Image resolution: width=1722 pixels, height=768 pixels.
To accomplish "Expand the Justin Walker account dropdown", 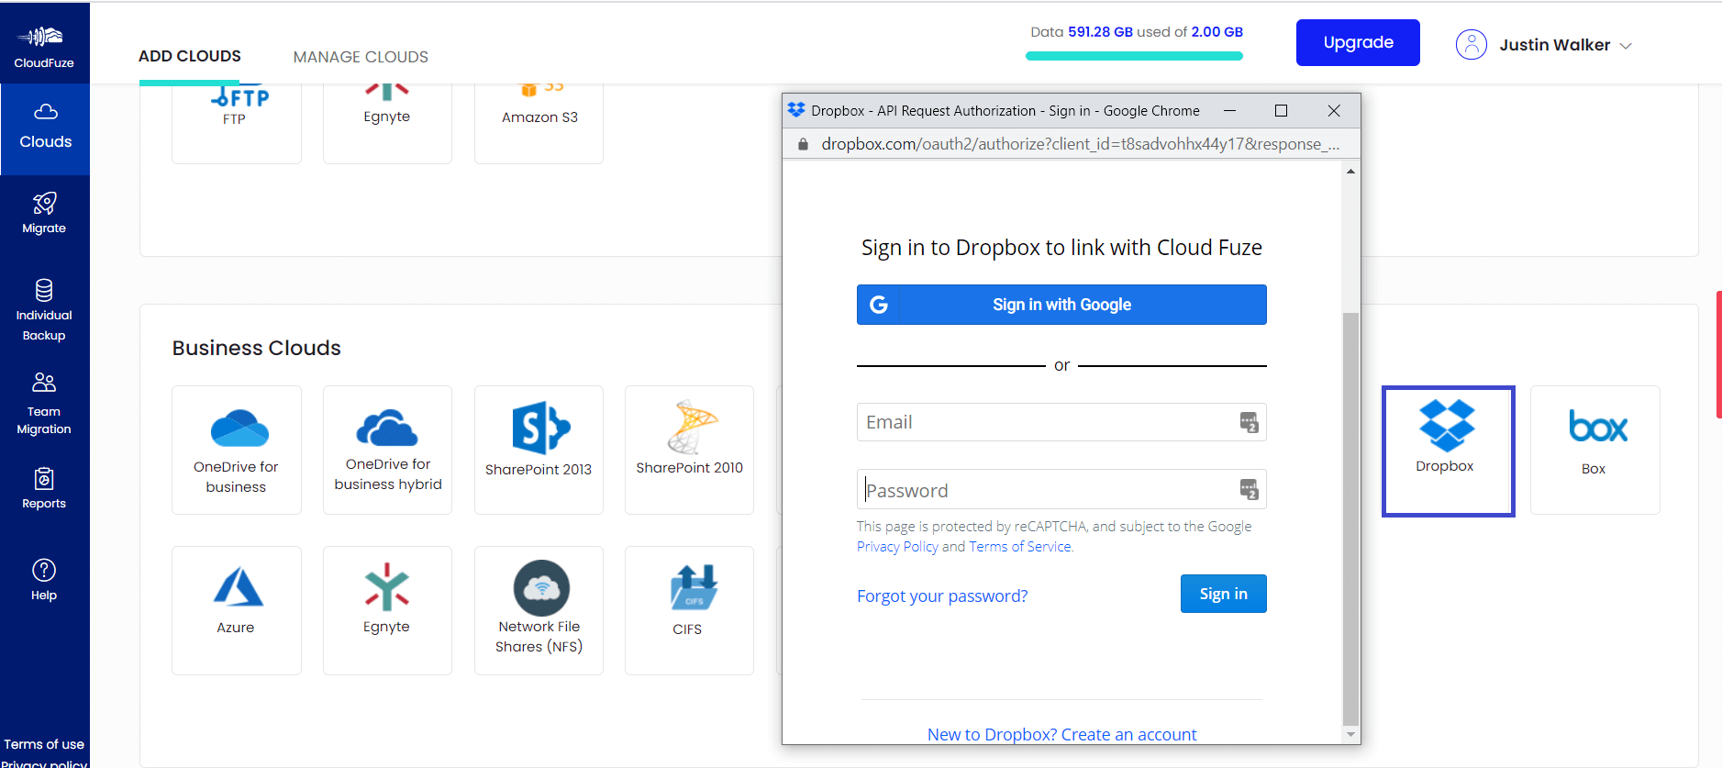I will [x=1626, y=46].
